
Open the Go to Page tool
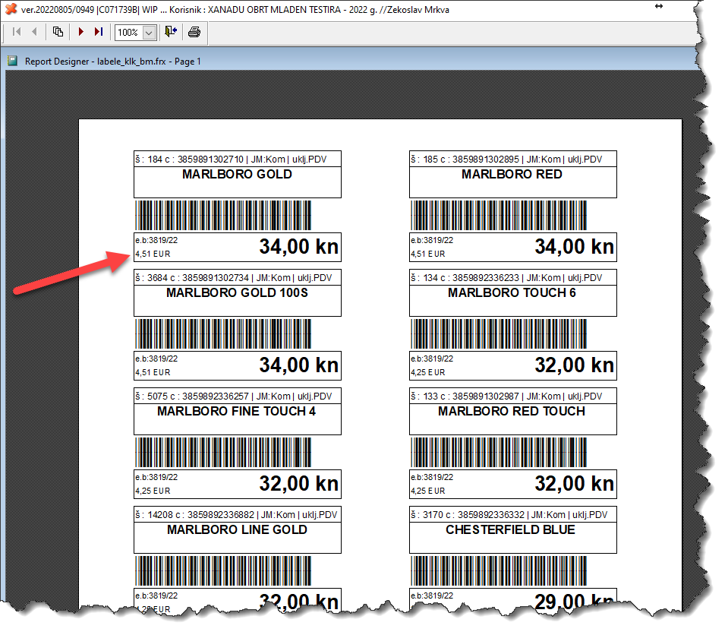pos(58,32)
